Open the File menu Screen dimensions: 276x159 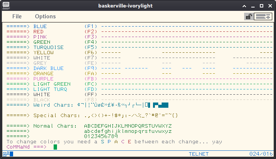(17, 16)
